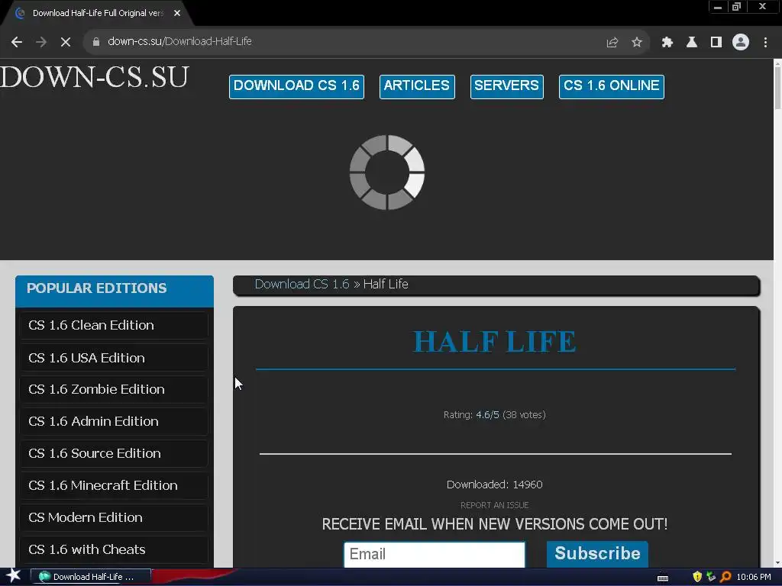Image resolution: width=782 pixels, height=586 pixels.
Task: Go back using the browser back arrow
Action: point(17,43)
